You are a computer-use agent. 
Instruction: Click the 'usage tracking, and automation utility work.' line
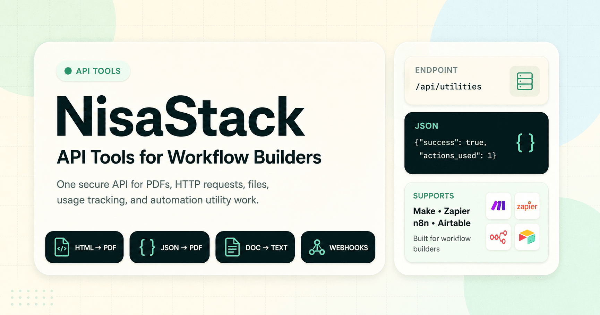click(158, 200)
